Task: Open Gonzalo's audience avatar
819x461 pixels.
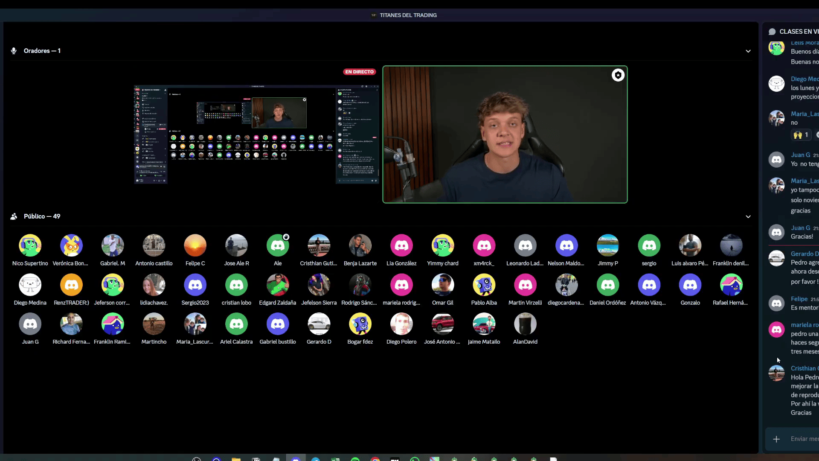Action: point(690,285)
